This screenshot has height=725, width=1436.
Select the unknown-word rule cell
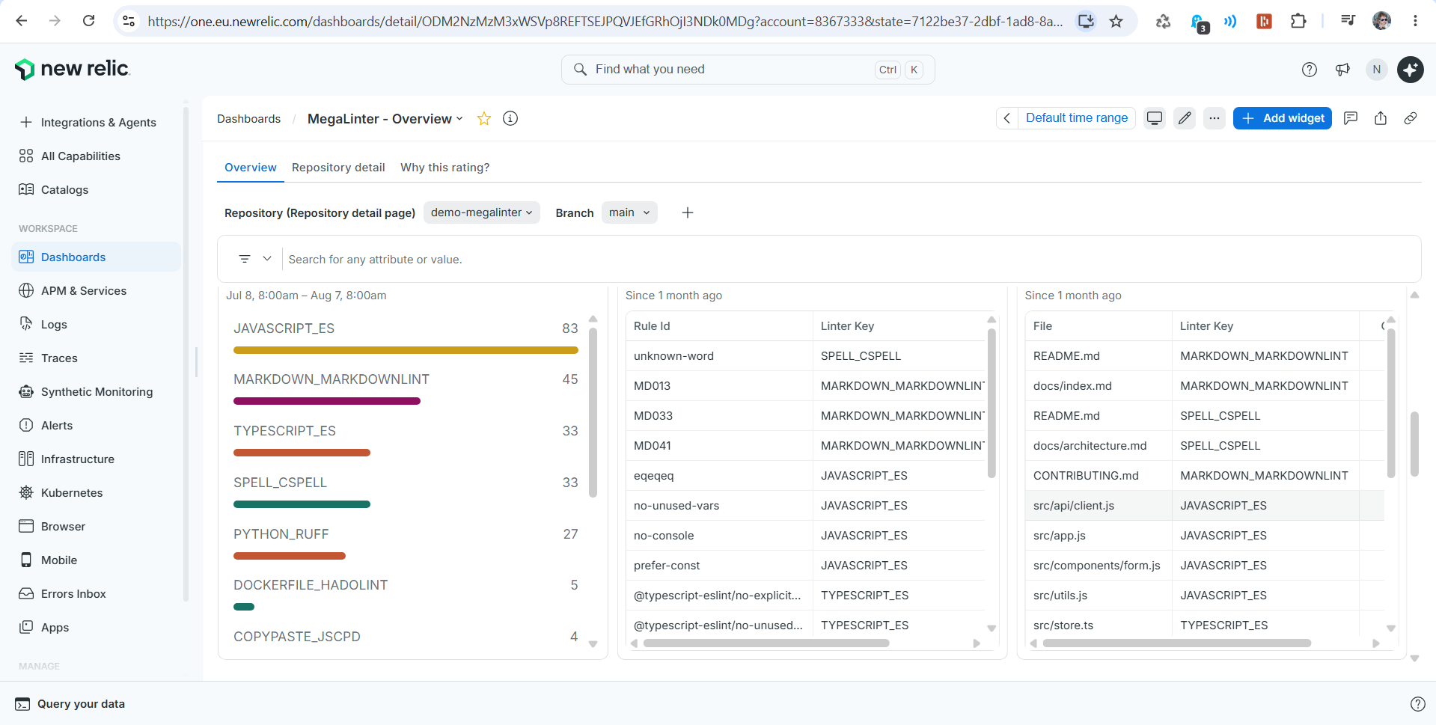tap(719, 356)
